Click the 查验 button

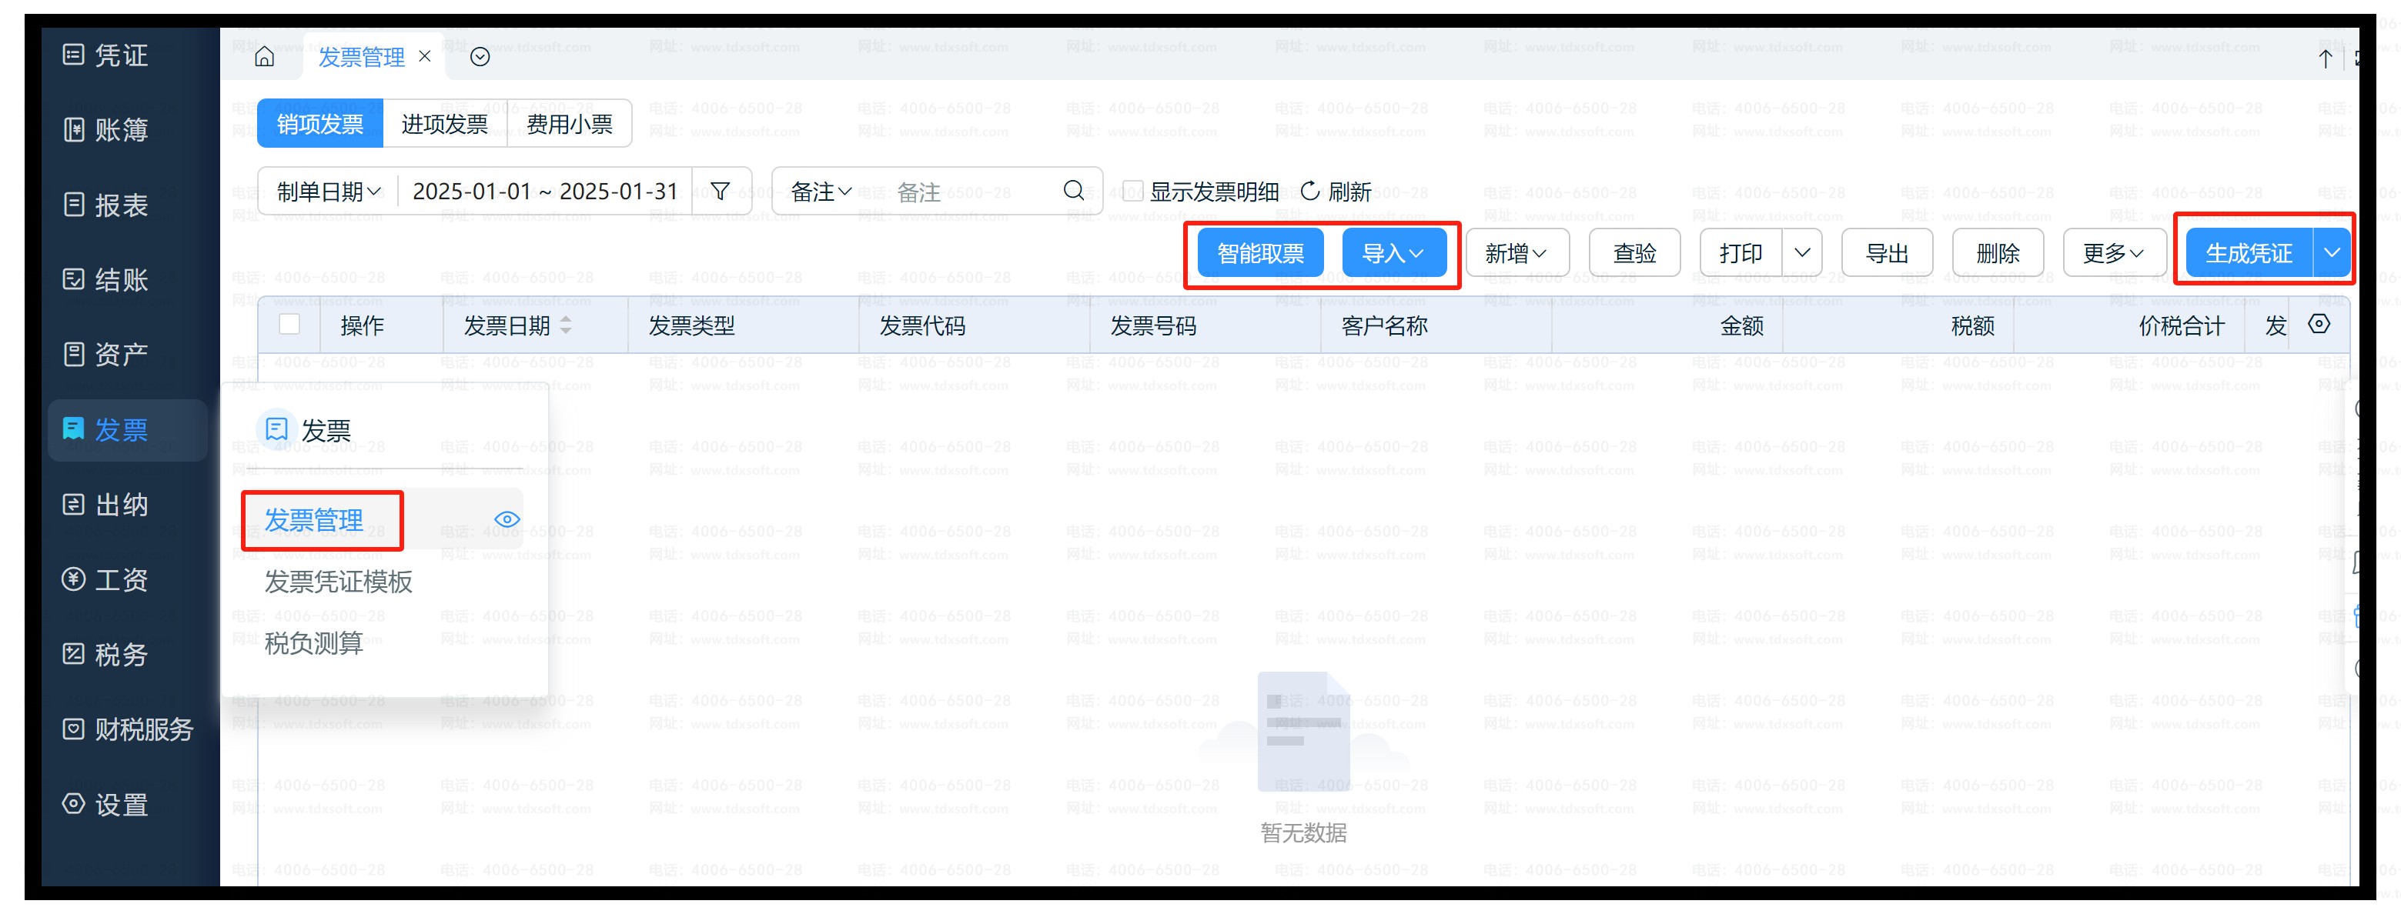[1634, 252]
